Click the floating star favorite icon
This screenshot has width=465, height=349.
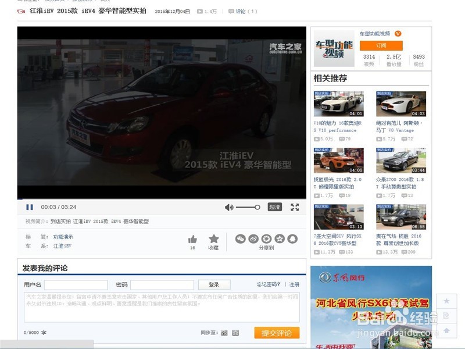tap(446, 301)
